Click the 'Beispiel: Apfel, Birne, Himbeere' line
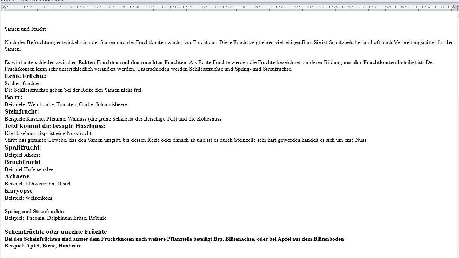This screenshot has height=258, width=459. [x=43, y=246]
